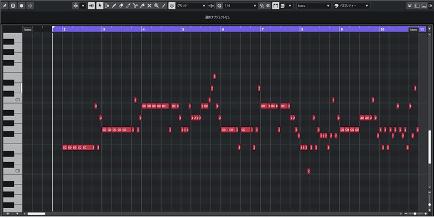
Task: Click the plus button at bottom left
Action: (x=8, y=214)
